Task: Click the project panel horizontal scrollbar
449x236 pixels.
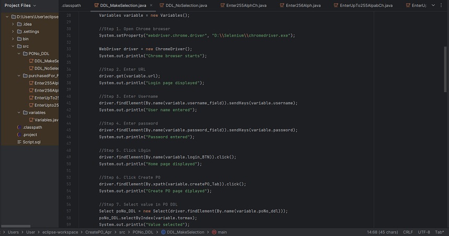Action: [16, 226]
